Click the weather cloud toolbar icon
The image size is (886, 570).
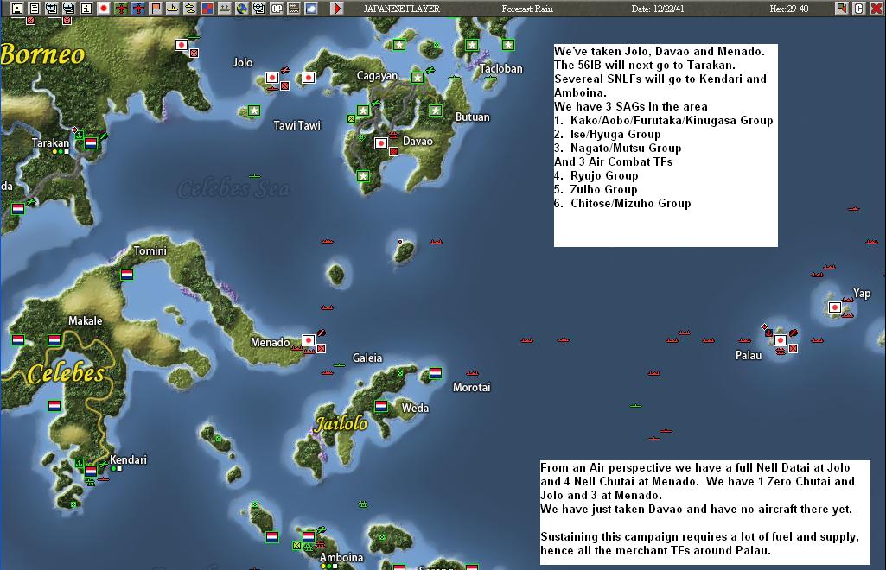310,7
